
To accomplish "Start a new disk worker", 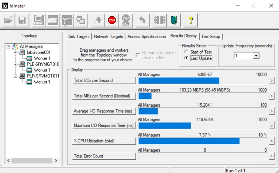I will tap(53, 20).
